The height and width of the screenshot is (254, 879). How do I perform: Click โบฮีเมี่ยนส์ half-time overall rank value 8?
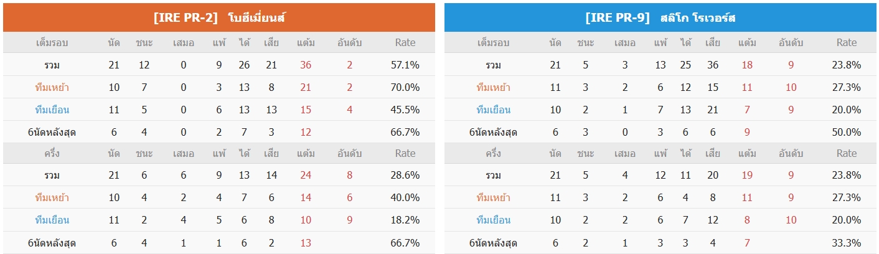click(349, 176)
